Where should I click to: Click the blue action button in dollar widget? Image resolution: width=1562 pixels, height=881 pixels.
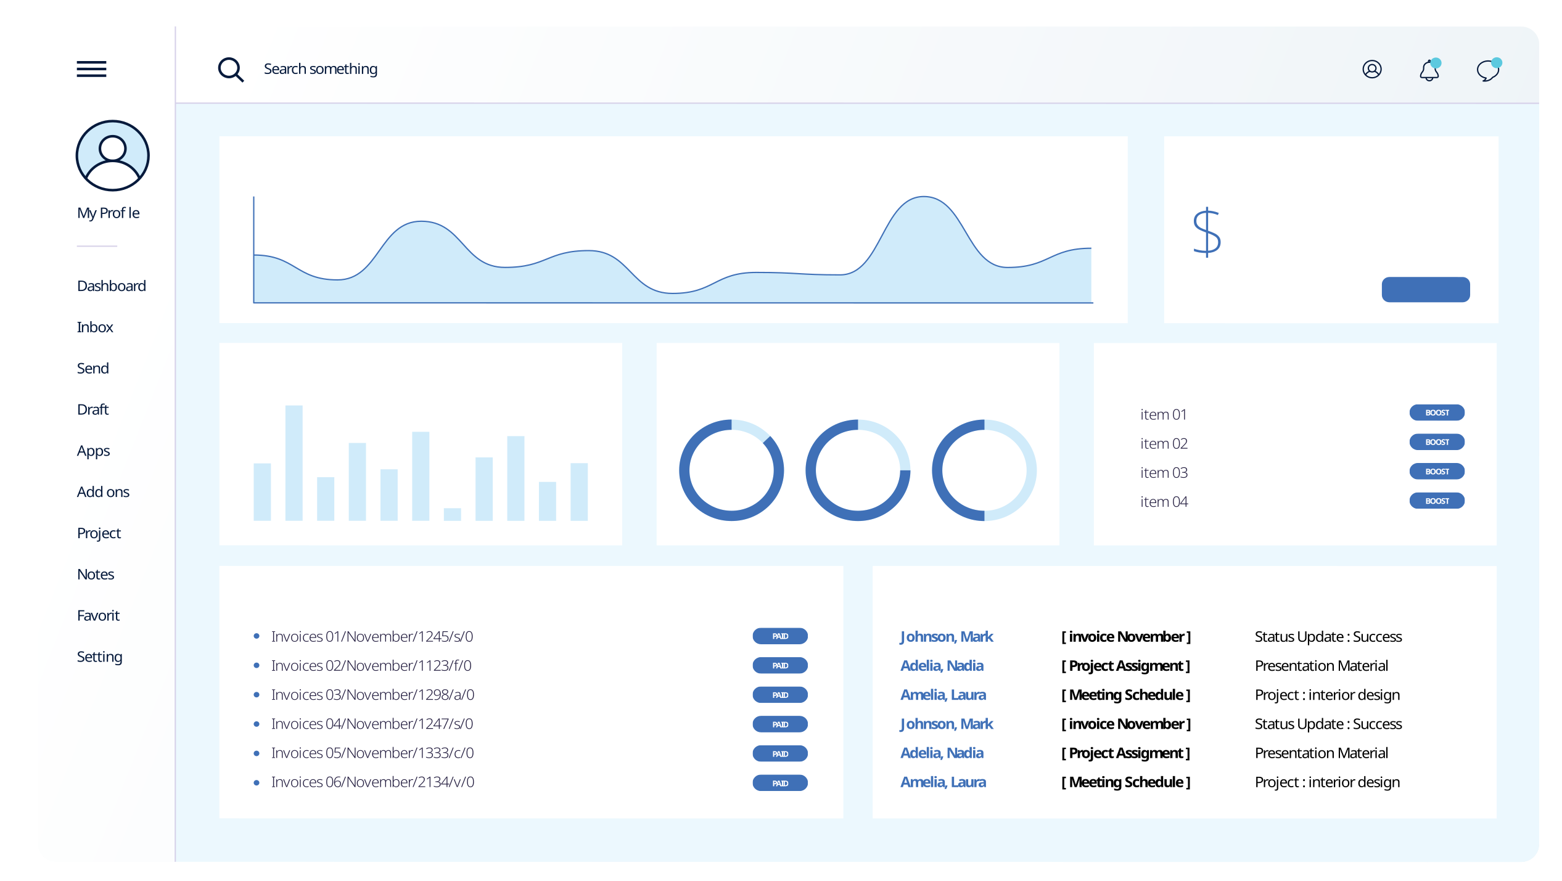[1424, 289]
